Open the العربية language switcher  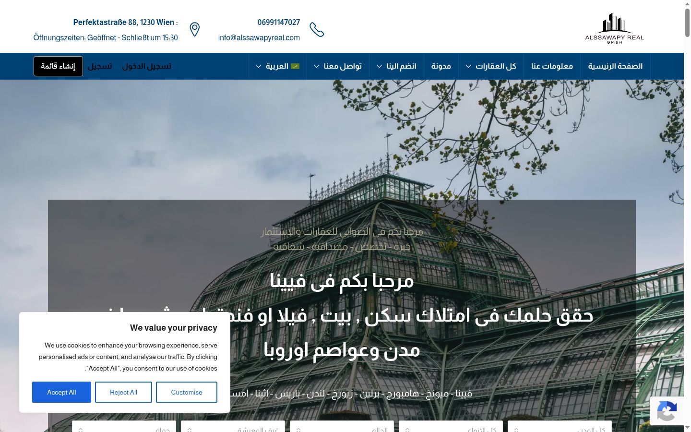[277, 66]
